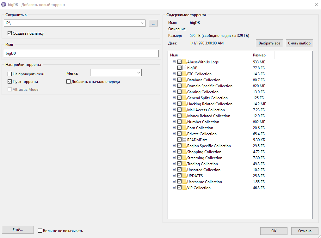
Task: Click the Database Collection folder icon
Action: (184, 80)
